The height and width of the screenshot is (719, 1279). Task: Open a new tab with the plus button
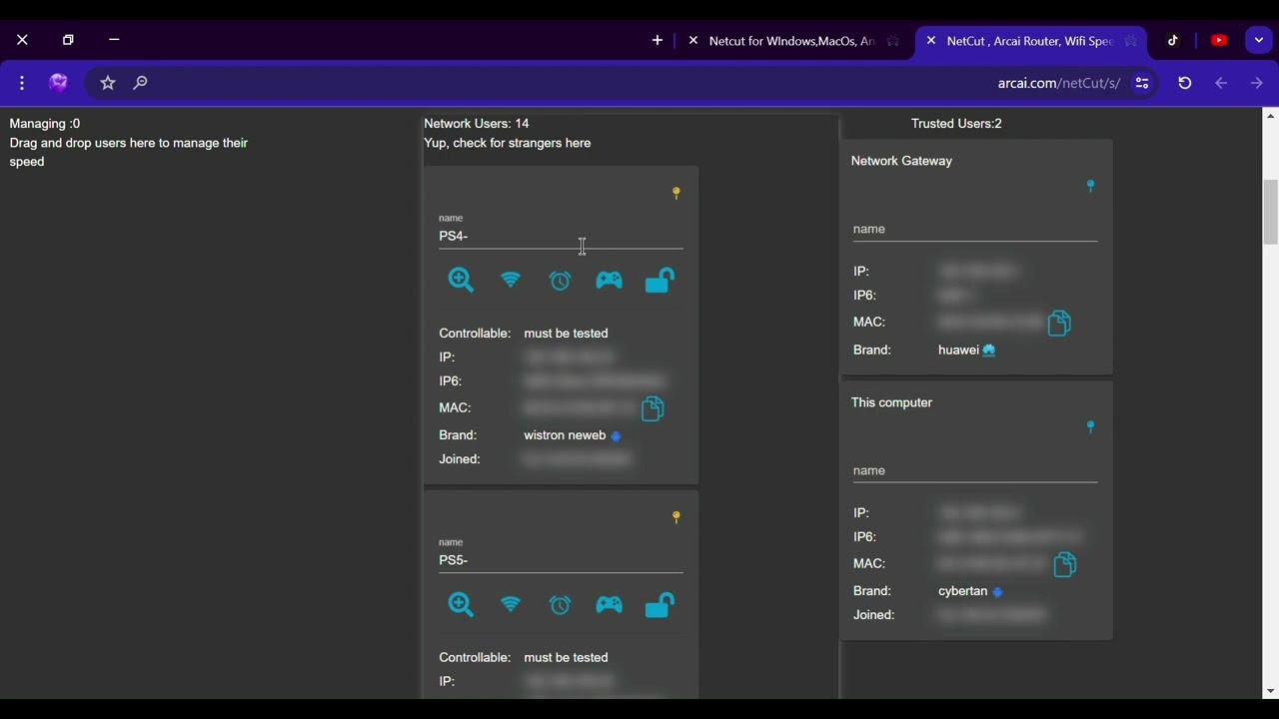coord(657,41)
